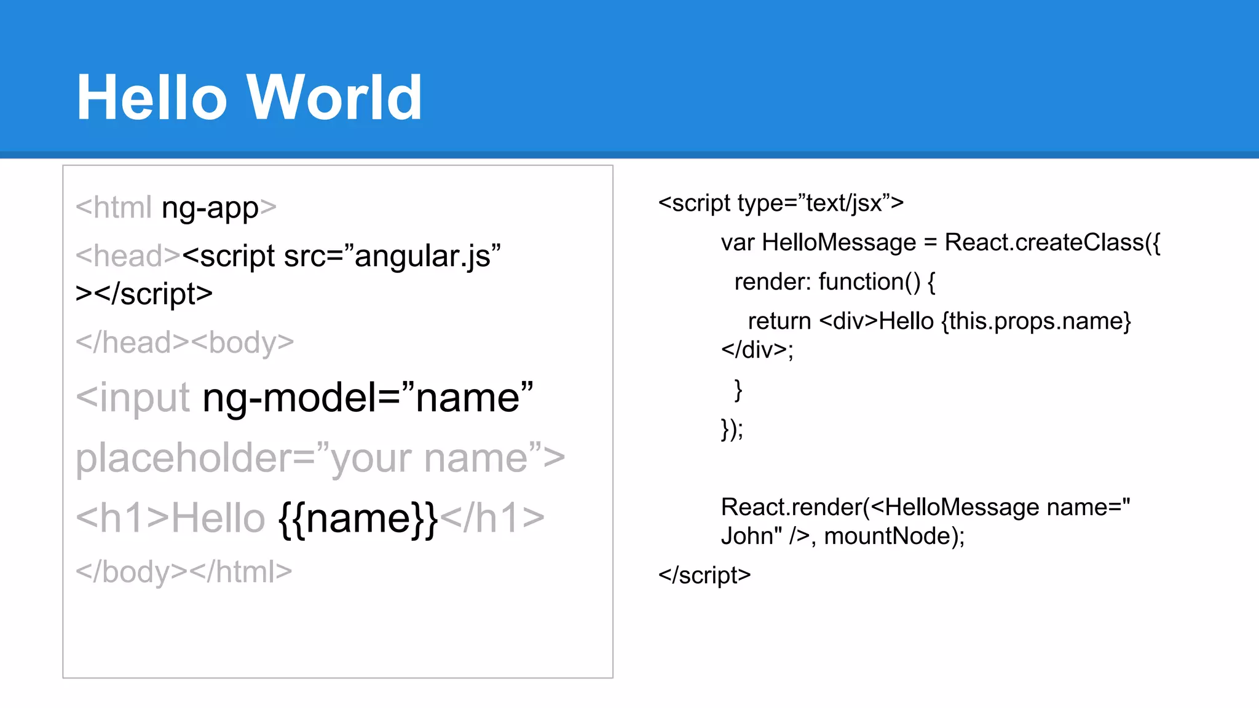Click the h1 Hello {{name}} line
This screenshot has width=1259, height=708.
[x=310, y=517]
